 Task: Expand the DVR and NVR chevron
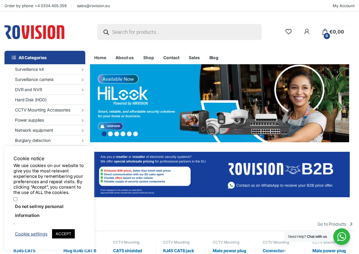point(83,90)
